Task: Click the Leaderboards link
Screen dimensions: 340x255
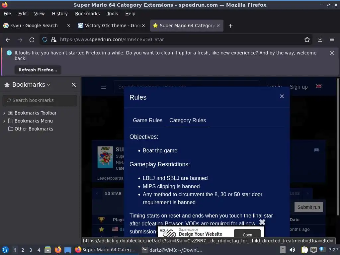Action: point(110,178)
